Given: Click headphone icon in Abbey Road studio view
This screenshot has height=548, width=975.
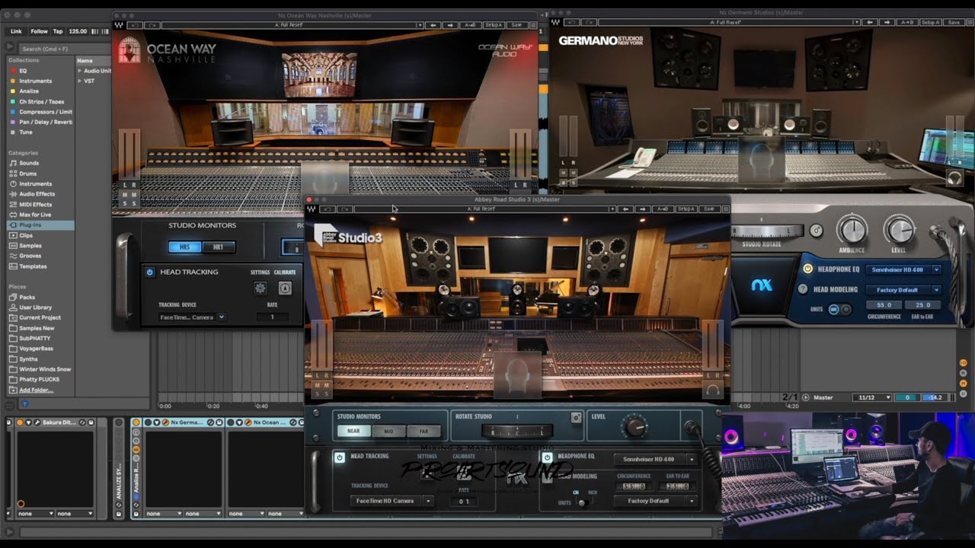Looking at the screenshot, I should pos(713,390).
